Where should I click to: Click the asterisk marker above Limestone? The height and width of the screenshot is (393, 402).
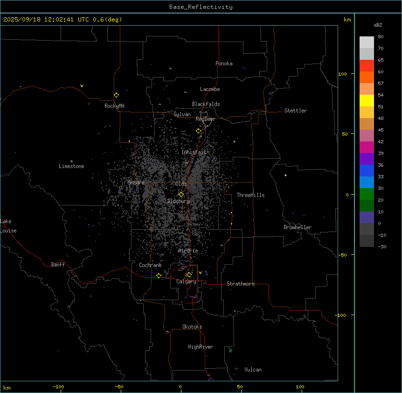click(x=71, y=161)
